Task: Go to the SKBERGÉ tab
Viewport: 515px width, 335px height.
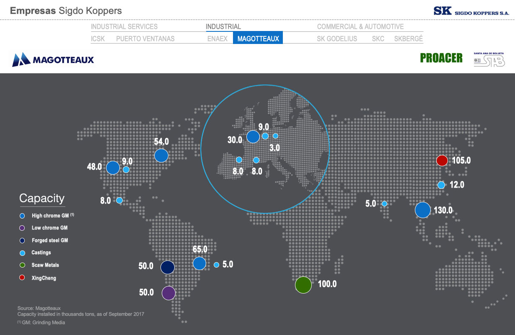Action: tap(409, 39)
